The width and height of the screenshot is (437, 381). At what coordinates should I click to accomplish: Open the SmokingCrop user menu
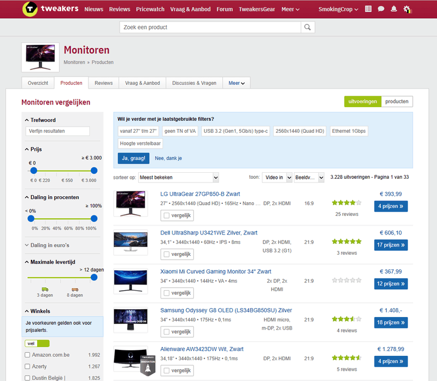coord(338,9)
